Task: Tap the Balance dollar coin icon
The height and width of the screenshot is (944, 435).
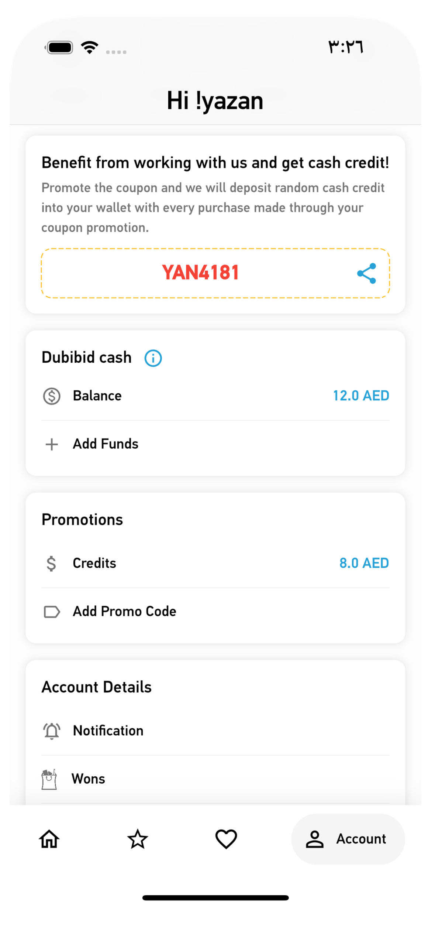Action: [x=52, y=396]
